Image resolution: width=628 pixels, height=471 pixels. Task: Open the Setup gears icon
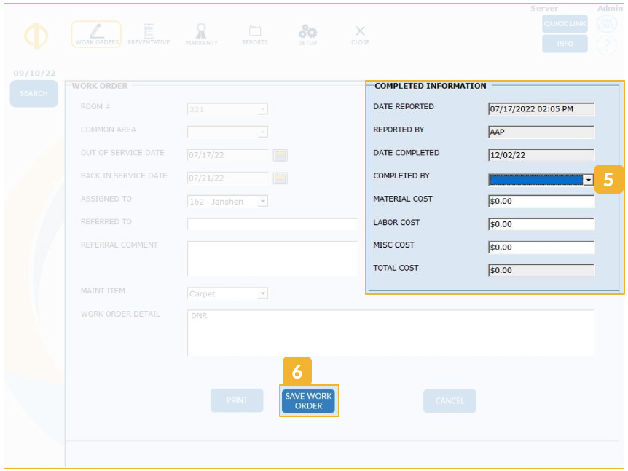click(307, 34)
